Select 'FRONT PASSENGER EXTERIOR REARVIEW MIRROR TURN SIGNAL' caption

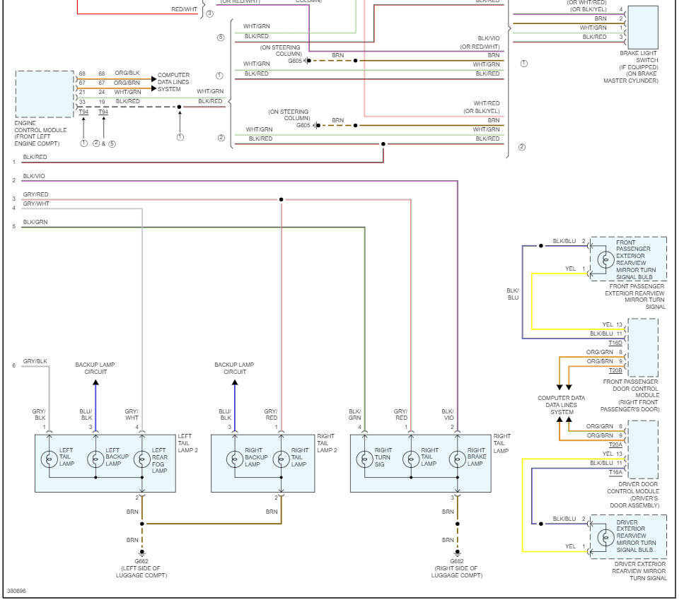click(634, 296)
